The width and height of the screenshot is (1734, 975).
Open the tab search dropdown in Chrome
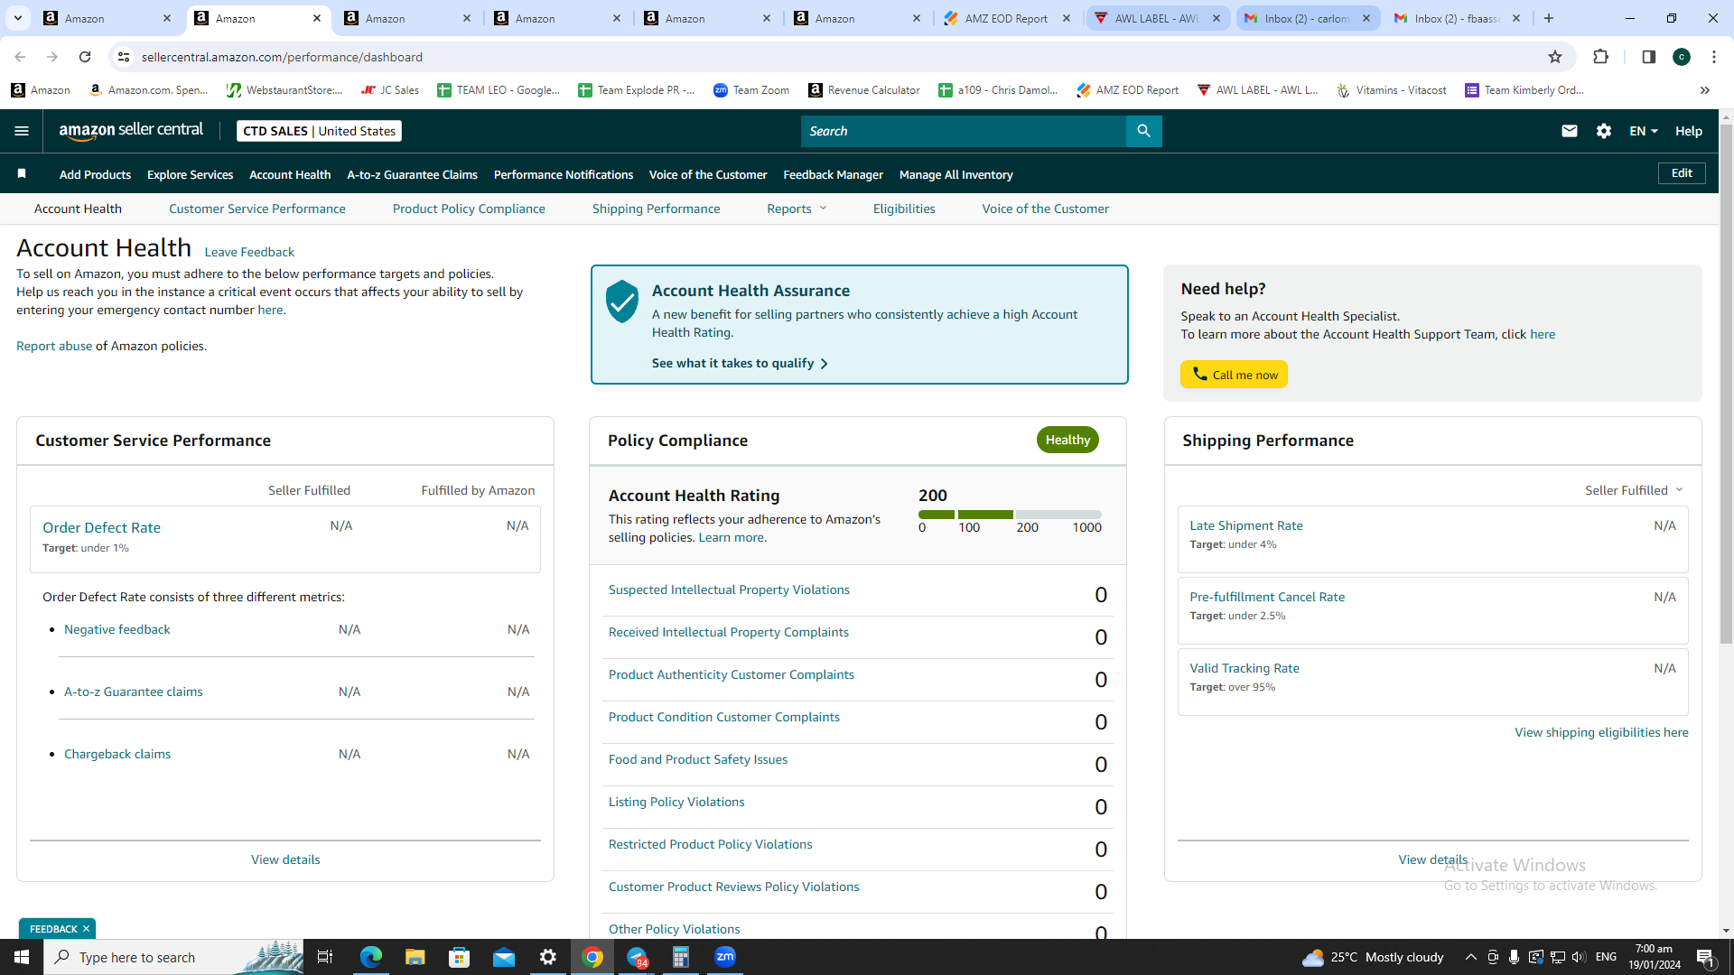pos(18,18)
